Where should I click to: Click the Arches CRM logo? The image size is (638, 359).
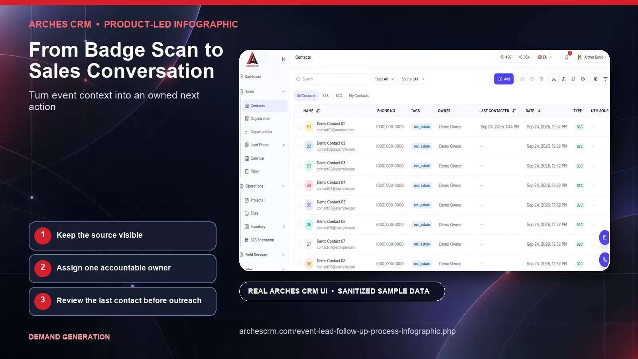click(252, 59)
